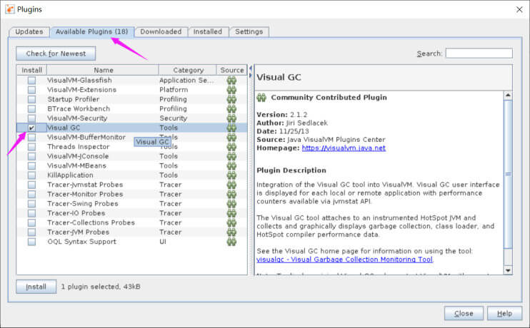The height and width of the screenshot is (328, 530).
Task: Check the BTrace Workbench install checkbox
Action: pyautogui.click(x=31, y=108)
